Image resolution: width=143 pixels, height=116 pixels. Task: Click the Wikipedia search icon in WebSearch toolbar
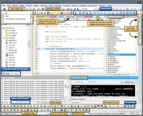(45, 13)
